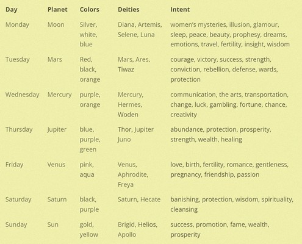The height and width of the screenshot is (244, 302).
Task: Click the Intent column header
Action: pos(180,9)
